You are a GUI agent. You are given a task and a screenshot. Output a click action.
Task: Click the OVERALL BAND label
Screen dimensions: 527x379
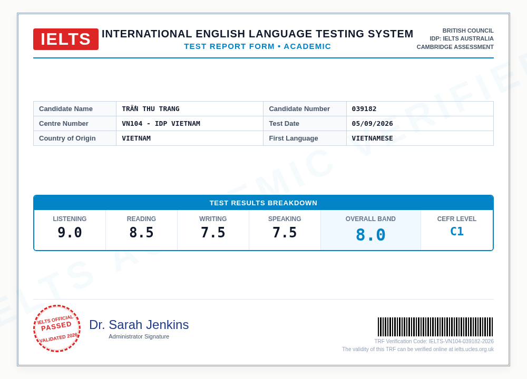tap(370, 219)
